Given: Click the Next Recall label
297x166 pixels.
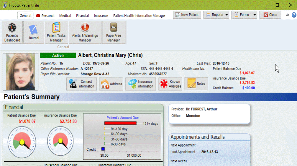Looking at the screenshot, I should (x=179, y=161).
